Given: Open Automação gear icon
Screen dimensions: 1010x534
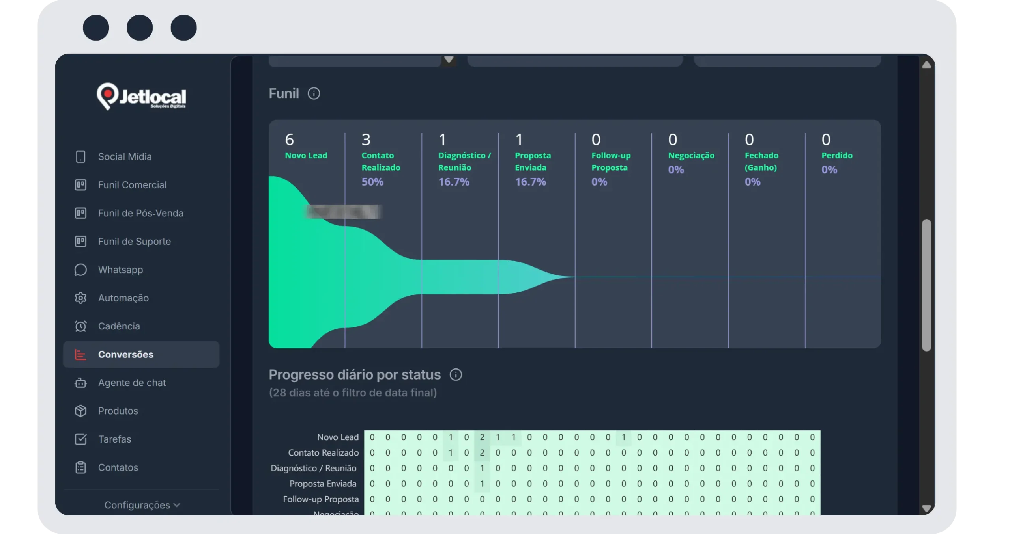Looking at the screenshot, I should (80, 298).
